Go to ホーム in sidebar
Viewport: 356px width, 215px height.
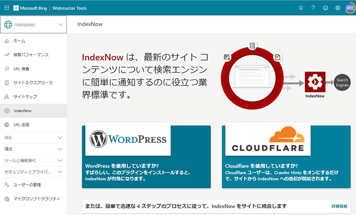tap(34, 41)
